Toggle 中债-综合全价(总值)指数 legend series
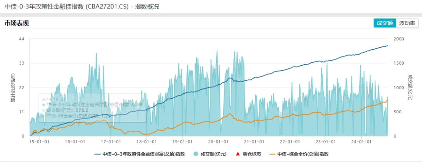Image resolution: width=422 pixels, height=162 pixels. point(299,154)
